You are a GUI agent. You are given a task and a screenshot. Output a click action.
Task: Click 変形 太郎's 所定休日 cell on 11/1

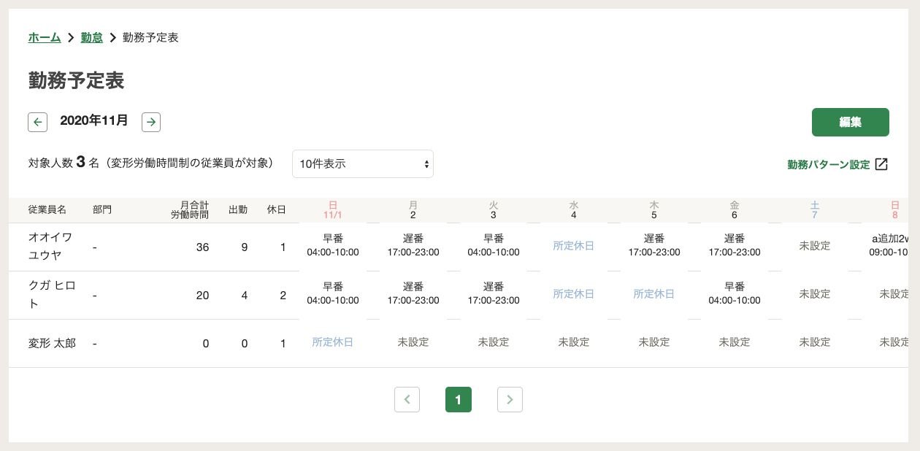[x=333, y=342]
